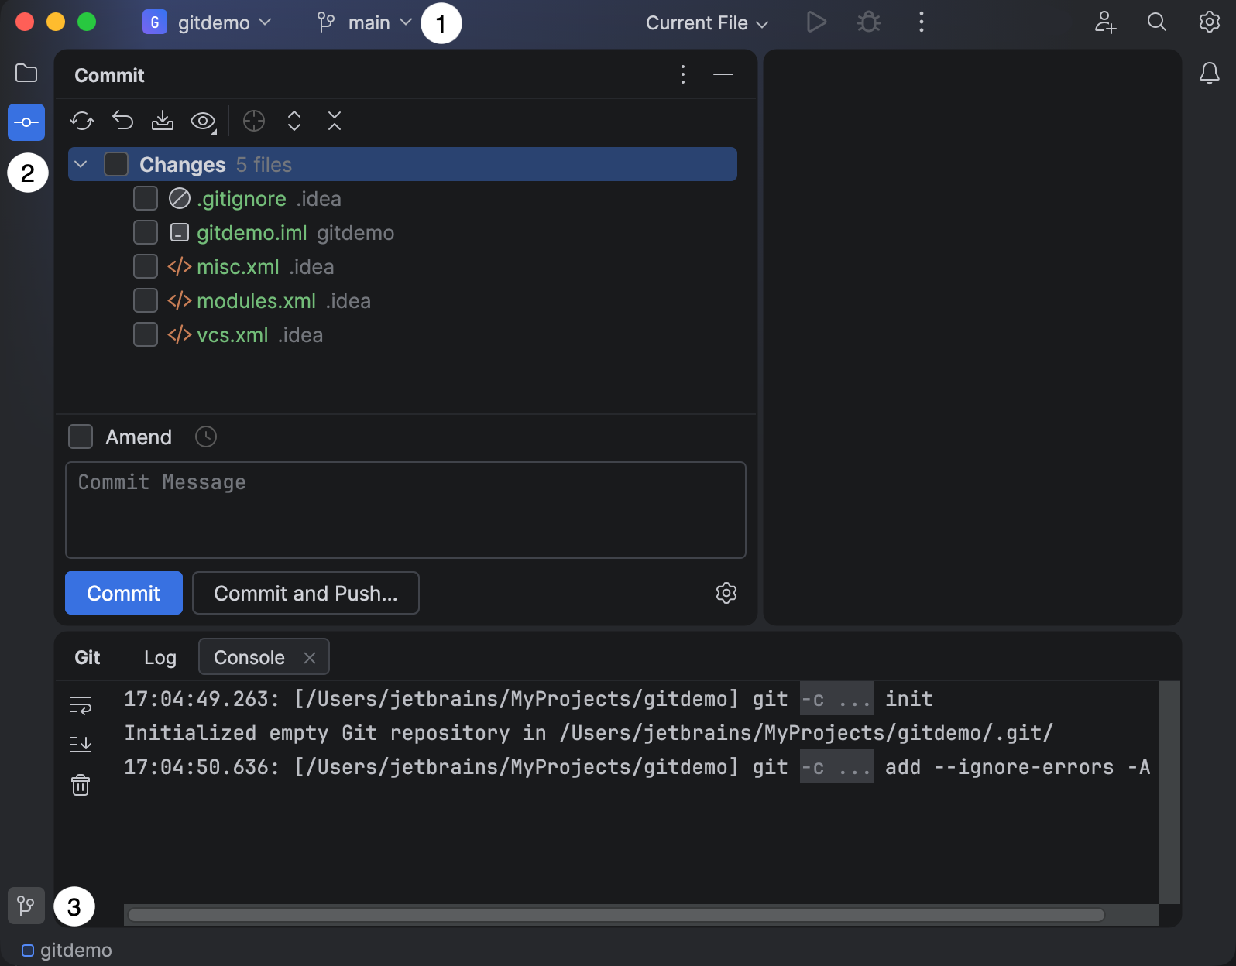The height and width of the screenshot is (966, 1236).
Task: Switch to the Log tab
Action: [x=160, y=657]
